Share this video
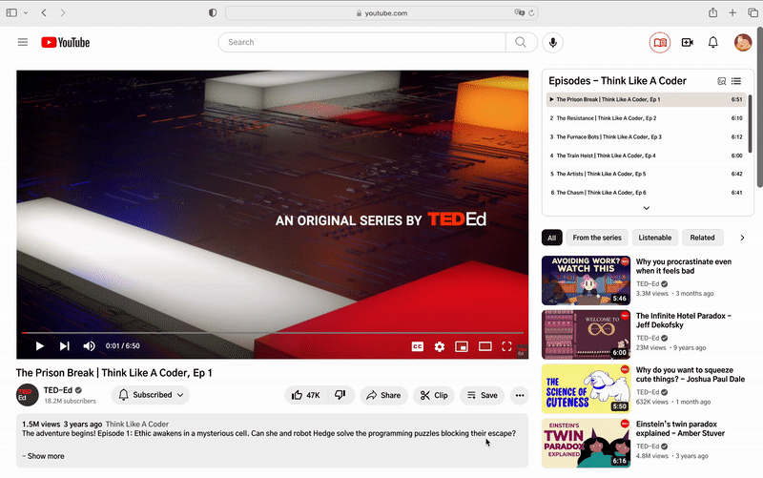Viewport: 763px width, 478px height. tap(383, 395)
